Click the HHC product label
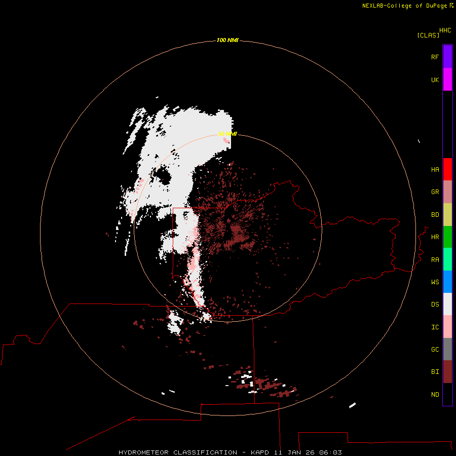 pyautogui.click(x=445, y=30)
